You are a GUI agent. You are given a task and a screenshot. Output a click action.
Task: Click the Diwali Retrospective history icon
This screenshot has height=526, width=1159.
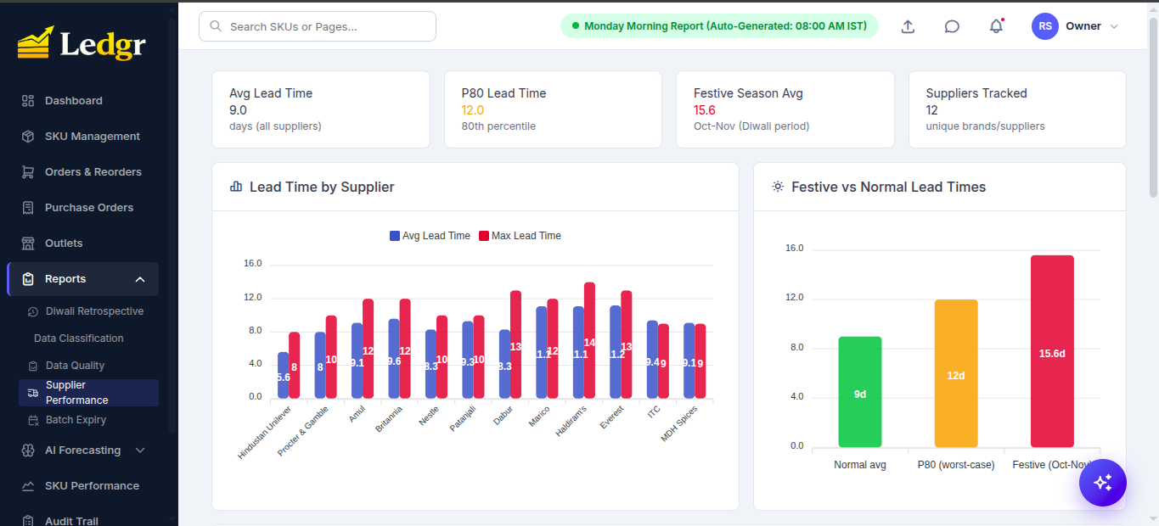pos(33,311)
